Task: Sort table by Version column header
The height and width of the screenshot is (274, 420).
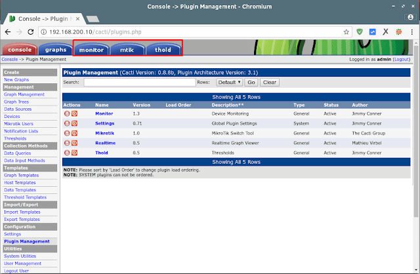Action: [142, 105]
